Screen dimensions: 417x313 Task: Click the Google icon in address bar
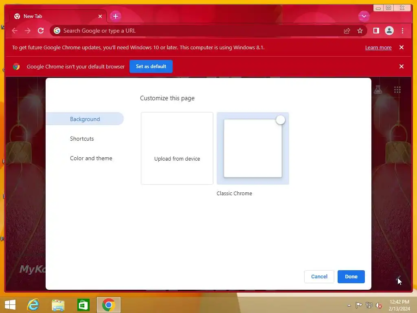[x=57, y=31]
